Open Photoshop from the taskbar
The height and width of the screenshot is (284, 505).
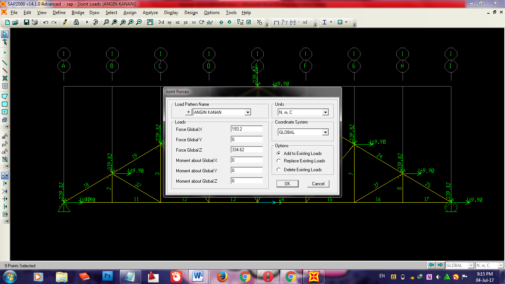[108, 276]
